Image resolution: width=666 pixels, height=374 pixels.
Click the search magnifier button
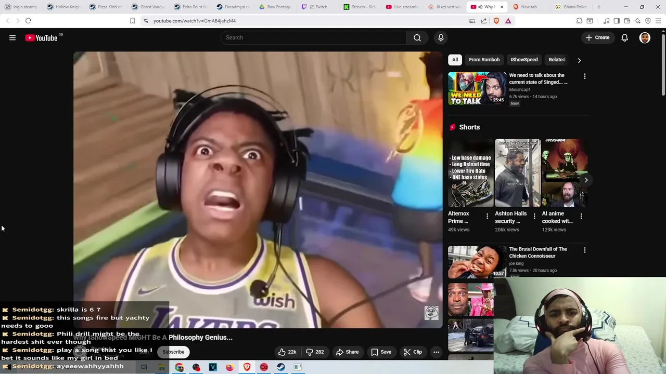pos(417,37)
